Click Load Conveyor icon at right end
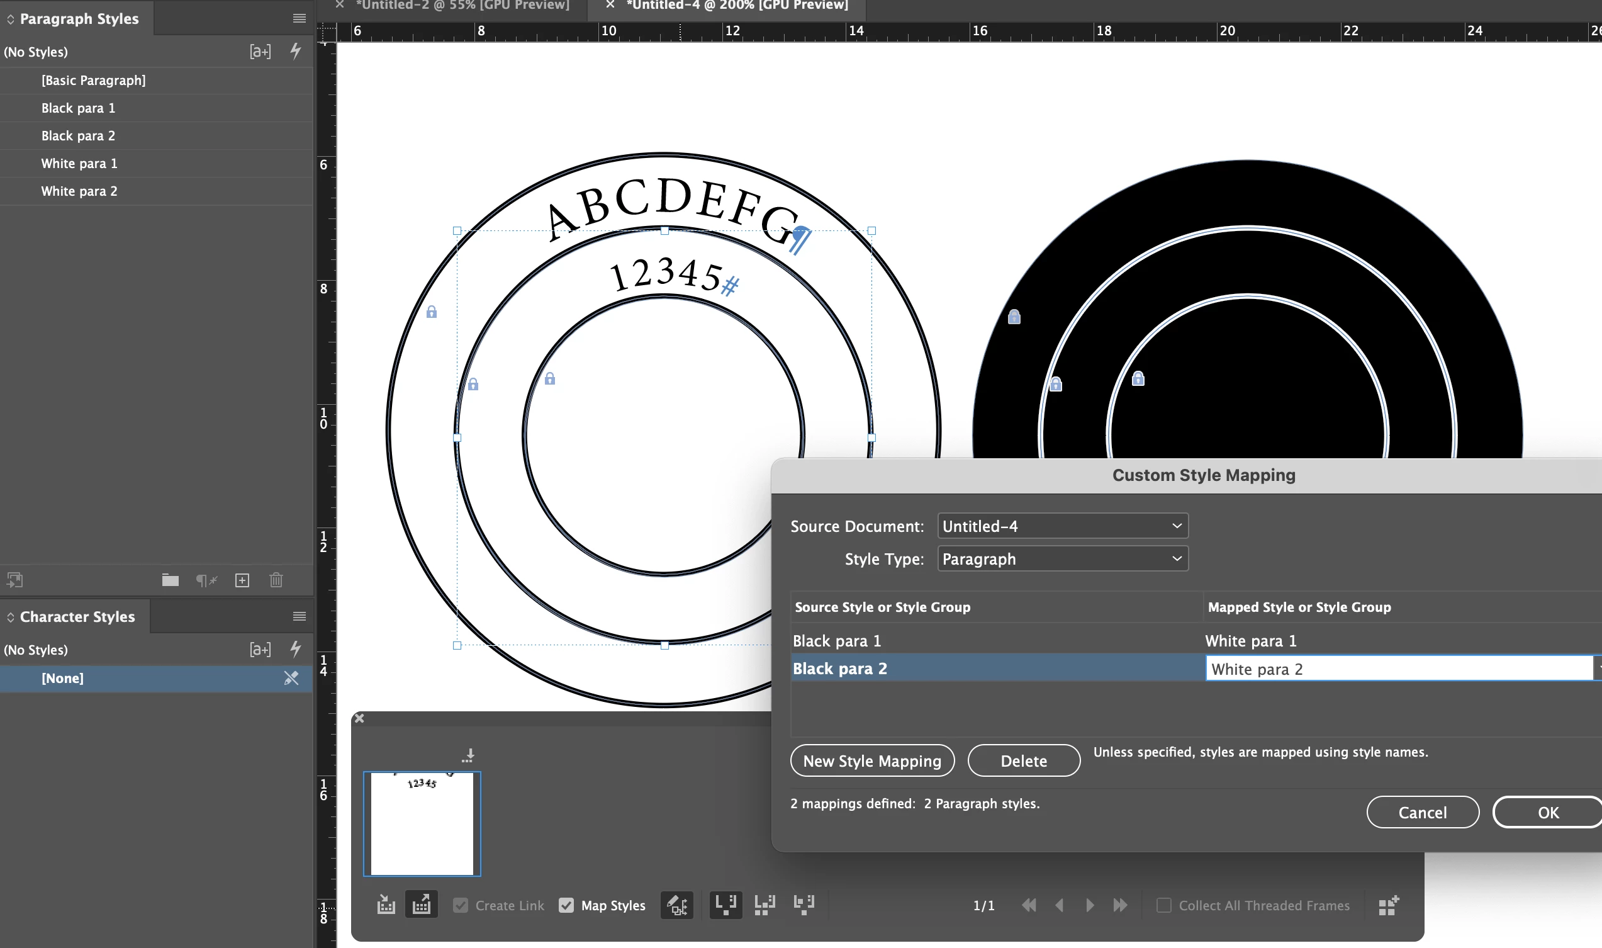Viewport: 1602px width, 948px height. click(1388, 905)
